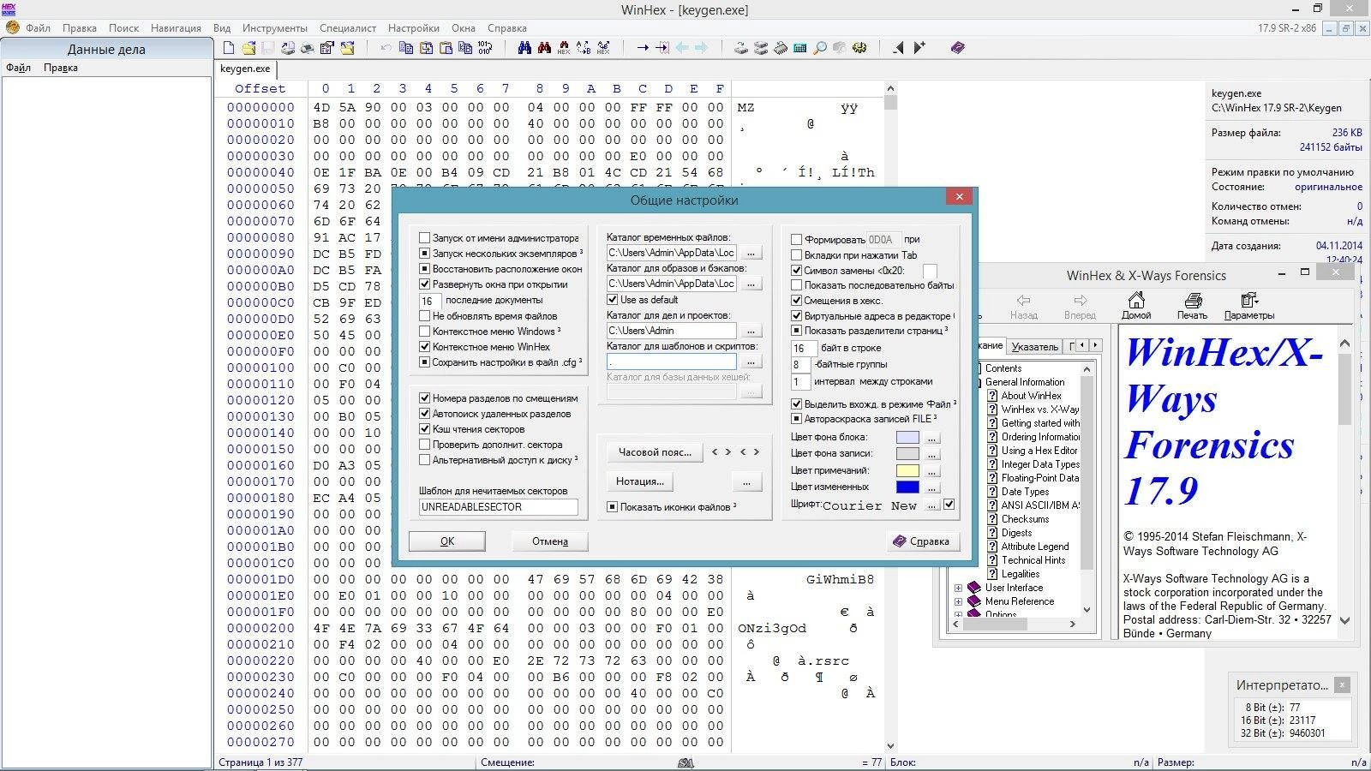Open the Calculator toolbar icon
1371x771 pixels.
(799, 48)
